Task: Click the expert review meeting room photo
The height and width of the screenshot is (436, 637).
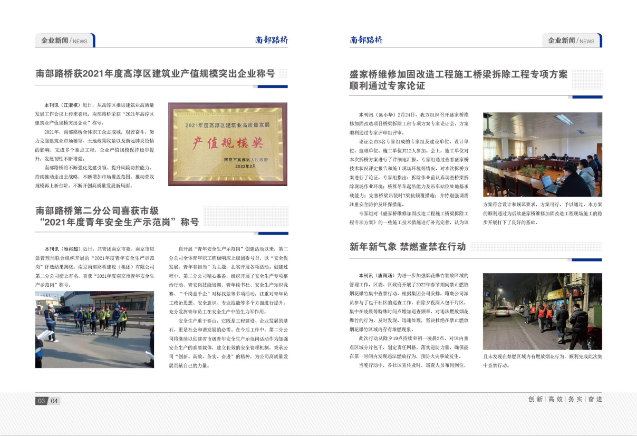Action: [542, 154]
